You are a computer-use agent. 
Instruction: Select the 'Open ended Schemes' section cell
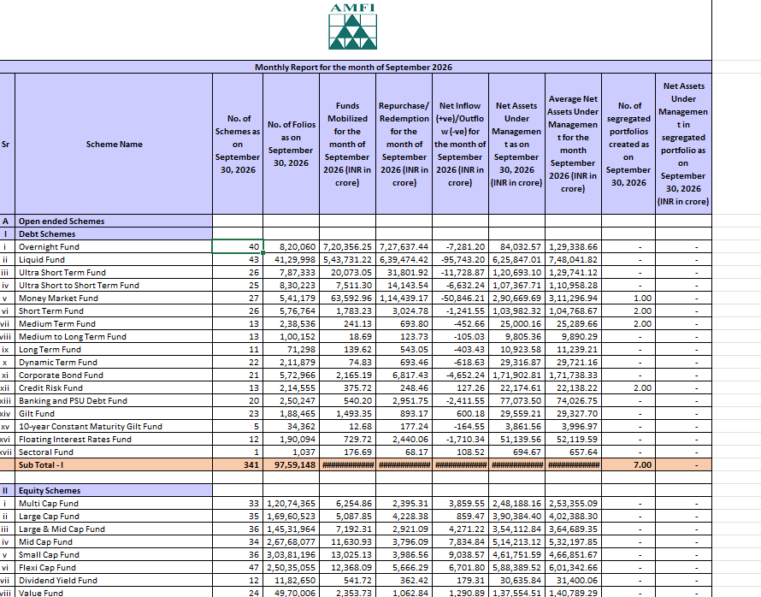pyautogui.click(x=114, y=222)
